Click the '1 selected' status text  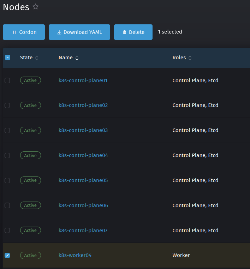tap(170, 32)
